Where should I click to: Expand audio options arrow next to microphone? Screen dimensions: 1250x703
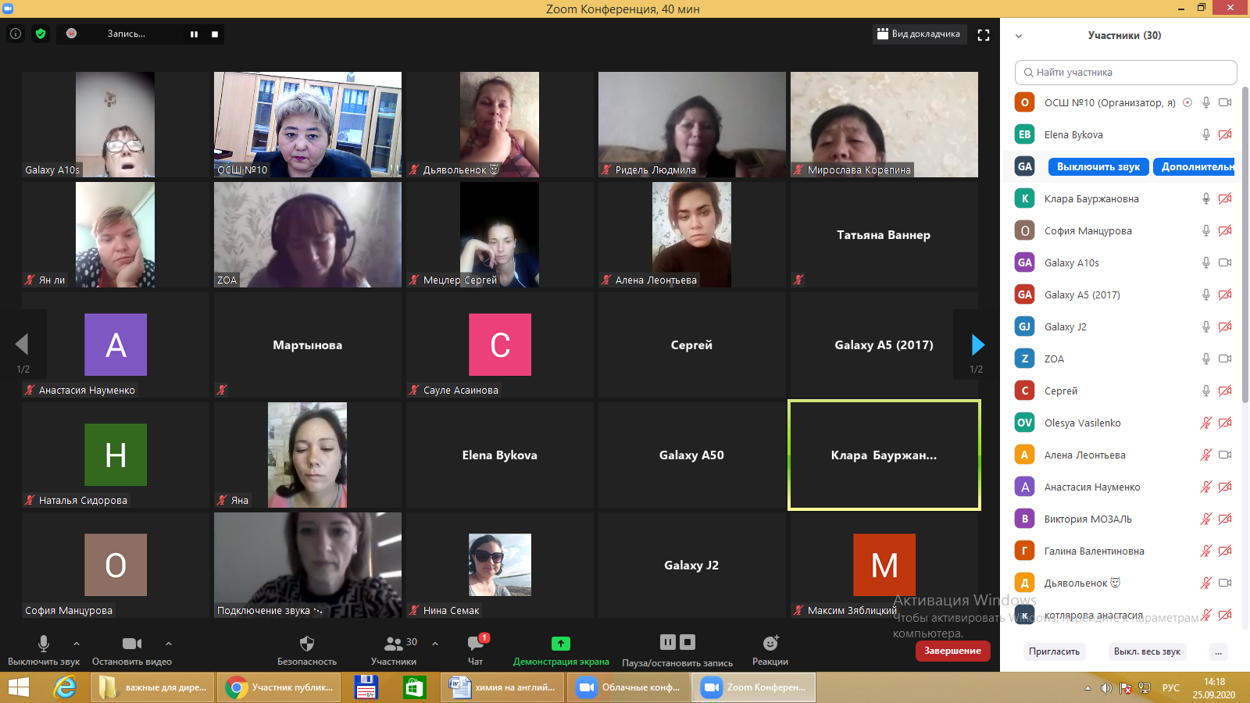click(x=77, y=644)
